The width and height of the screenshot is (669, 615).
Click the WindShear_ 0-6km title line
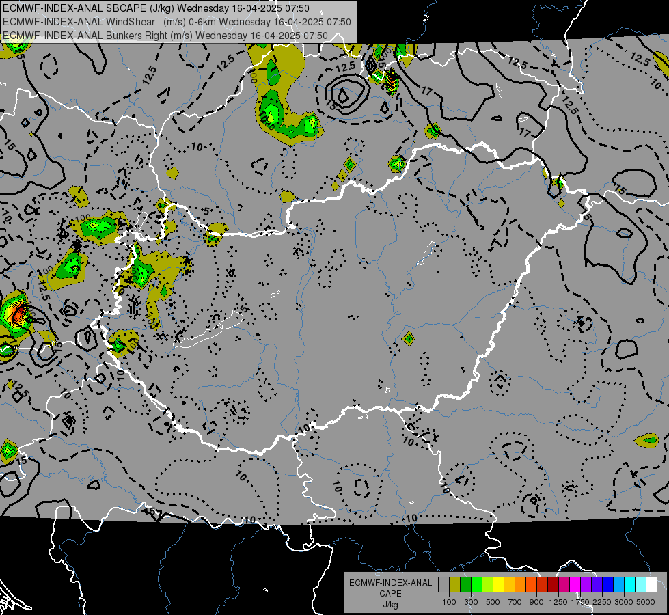pos(176,22)
